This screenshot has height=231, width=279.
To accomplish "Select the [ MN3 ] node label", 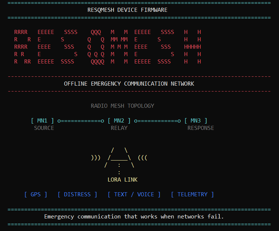I will click(x=196, y=121).
